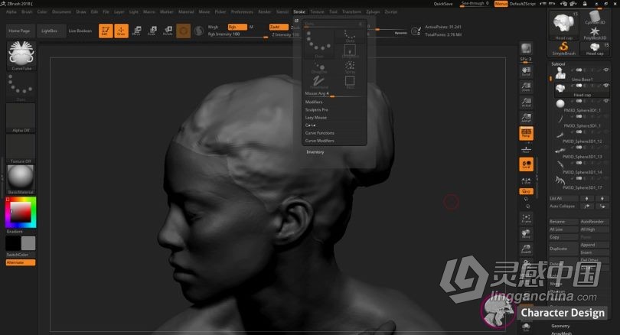This screenshot has height=335, width=620.
Task: Toggle the Persp perspective button
Action: (526, 133)
